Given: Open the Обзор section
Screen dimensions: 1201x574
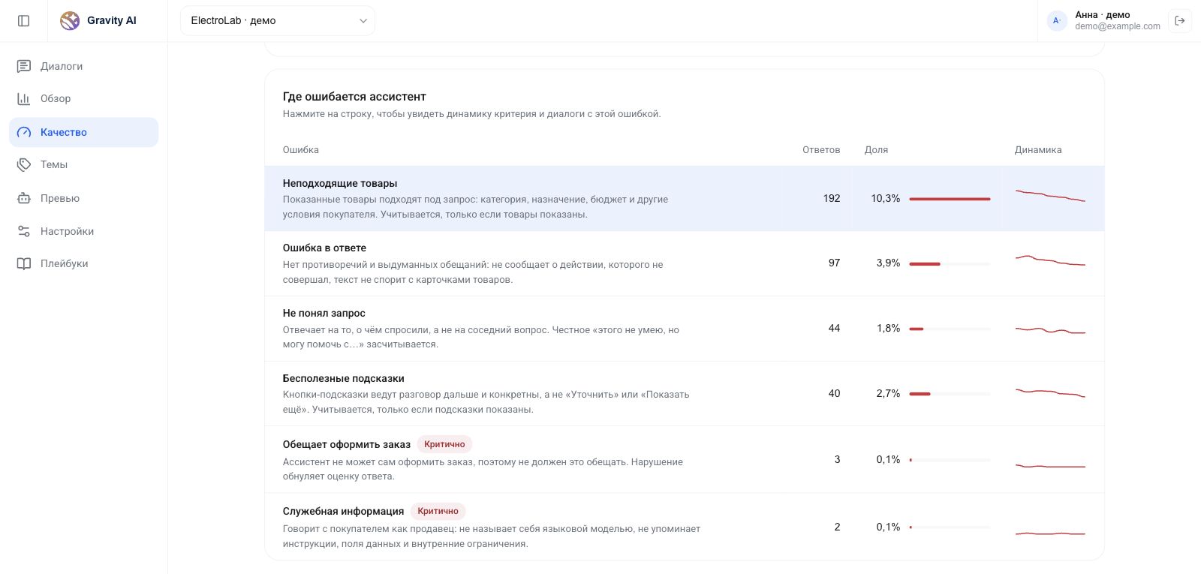Looking at the screenshot, I should pos(84,98).
